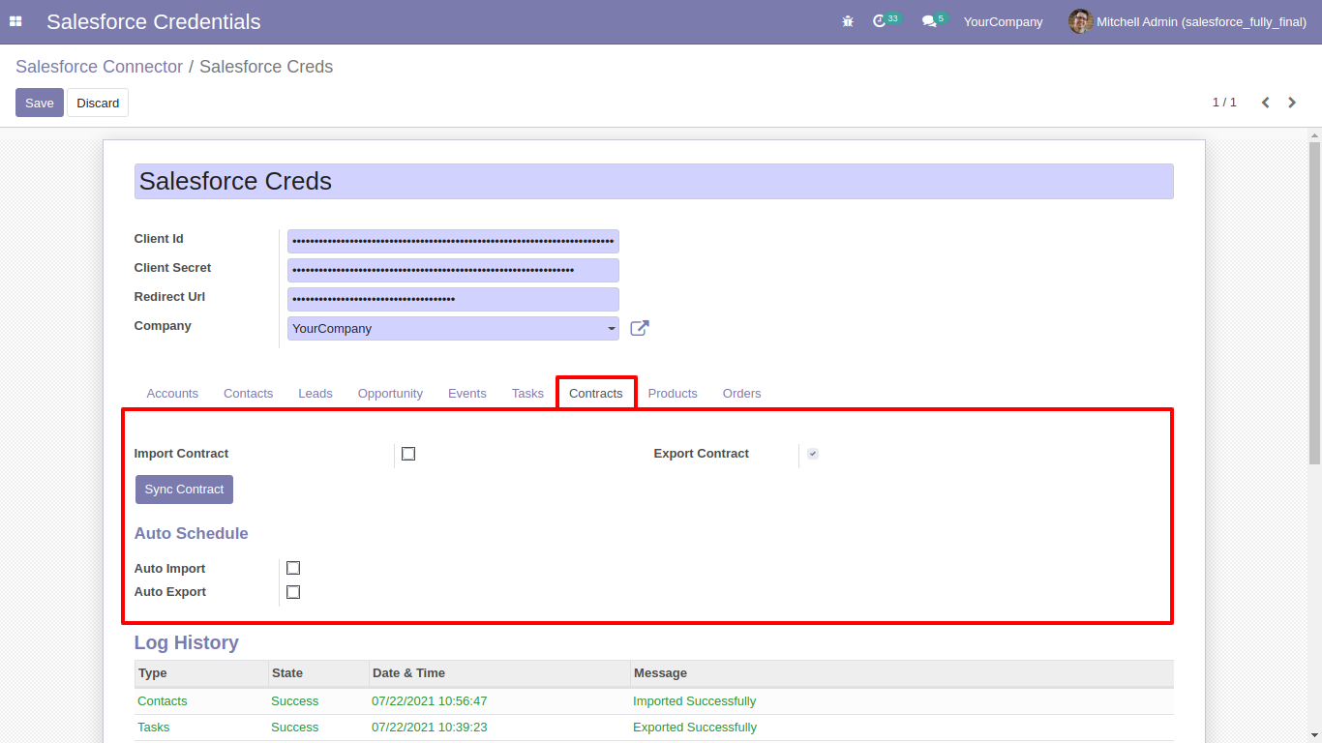Click Mitchell Admin avatar image
The width and height of the screenshot is (1322, 743).
click(1080, 21)
